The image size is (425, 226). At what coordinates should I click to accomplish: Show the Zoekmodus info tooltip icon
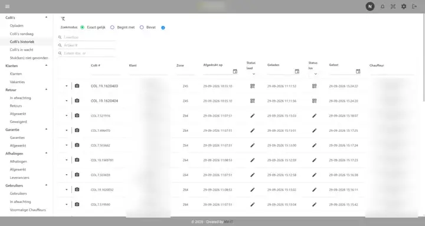(163, 28)
